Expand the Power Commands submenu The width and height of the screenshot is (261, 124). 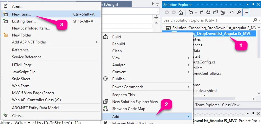[147, 87]
